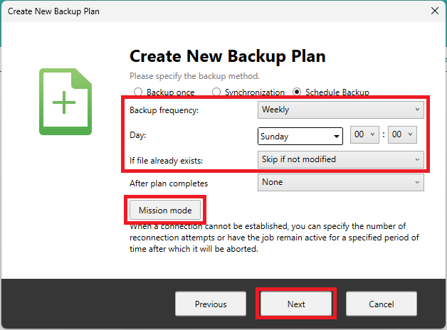Image resolution: width=447 pixels, height=330 pixels.
Task: Open the After plan completes dropdown
Action: click(340, 182)
